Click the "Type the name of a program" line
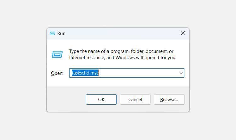 click(121, 51)
